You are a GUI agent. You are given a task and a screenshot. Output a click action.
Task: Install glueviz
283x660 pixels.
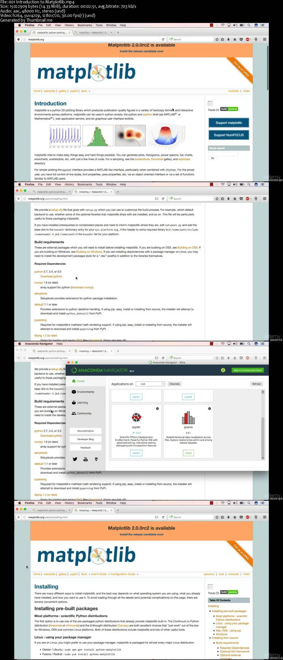(188, 453)
